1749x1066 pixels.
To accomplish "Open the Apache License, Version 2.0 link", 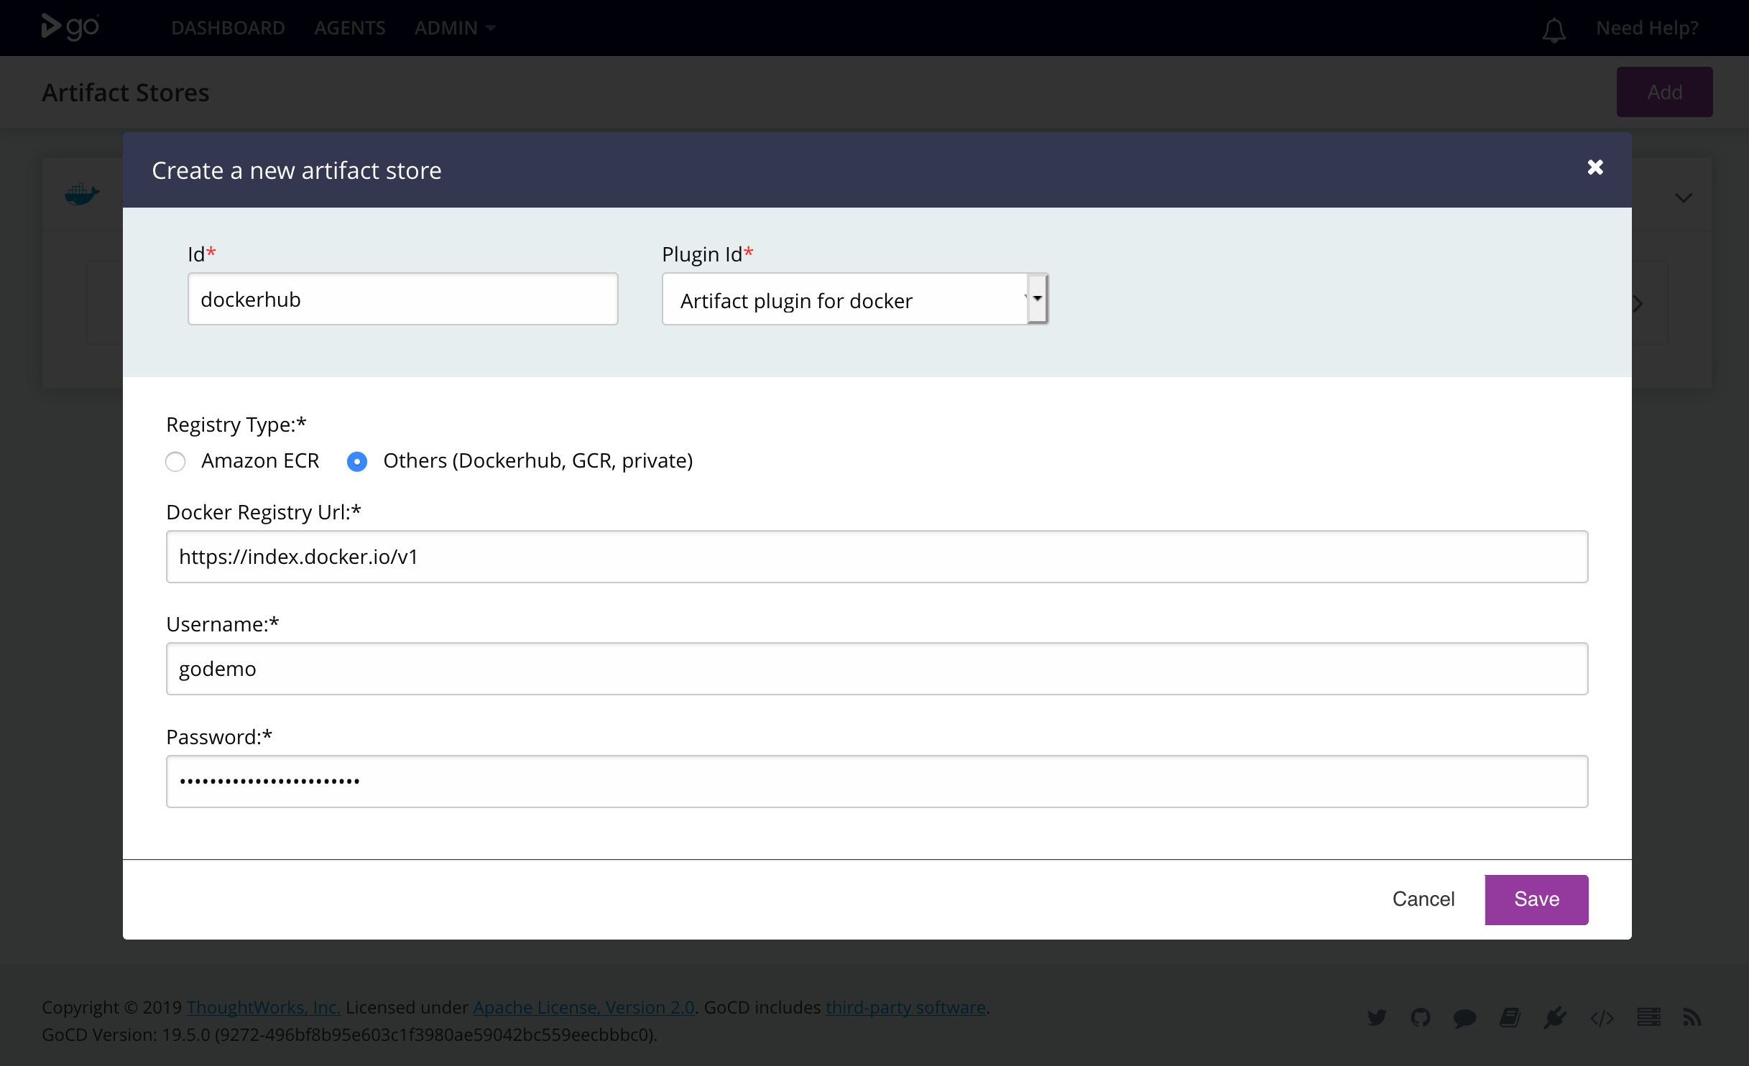I will [583, 1007].
